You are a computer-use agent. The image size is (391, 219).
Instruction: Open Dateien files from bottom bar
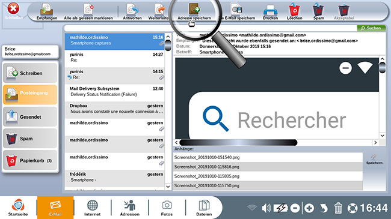[204, 208]
